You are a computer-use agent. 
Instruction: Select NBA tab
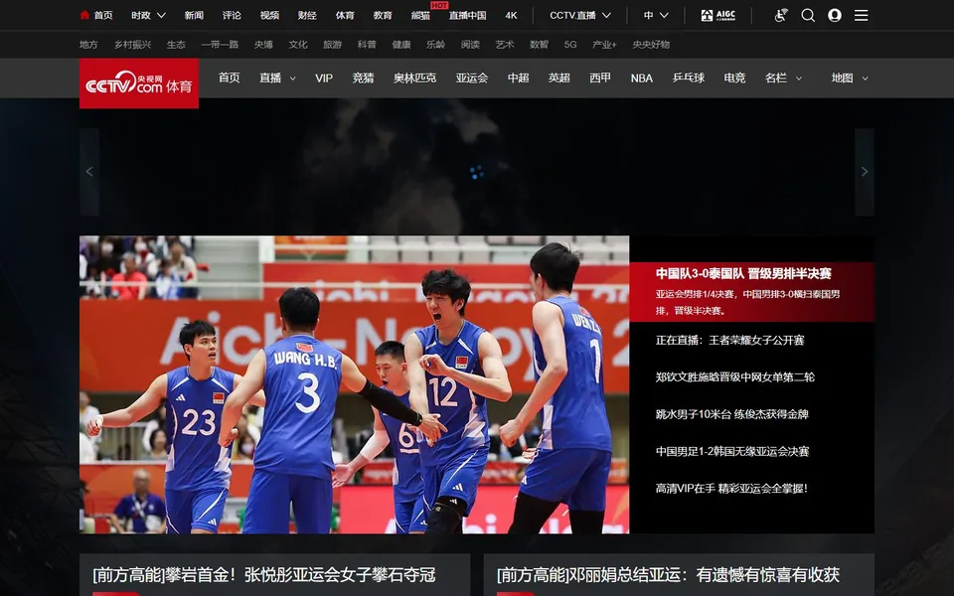pyautogui.click(x=642, y=77)
